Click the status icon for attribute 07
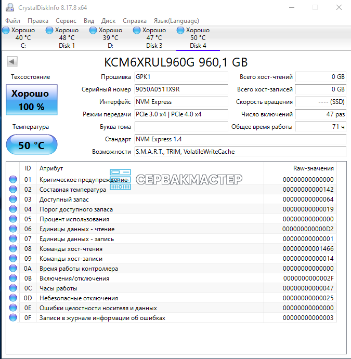Viewport: 351px width, 359px height. pyautogui.click(x=13, y=238)
